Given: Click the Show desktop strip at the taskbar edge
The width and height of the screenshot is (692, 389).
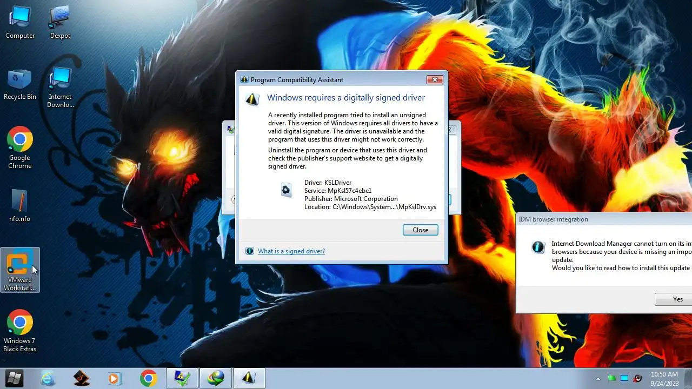Looking at the screenshot, I should click(x=688, y=378).
